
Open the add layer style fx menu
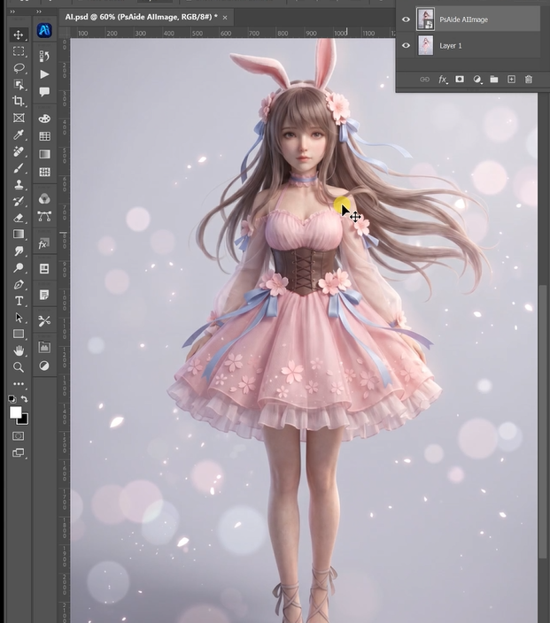(443, 80)
